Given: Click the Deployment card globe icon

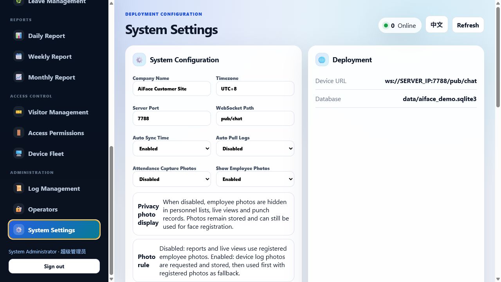Looking at the screenshot, I should pyautogui.click(x=322, y=60).
